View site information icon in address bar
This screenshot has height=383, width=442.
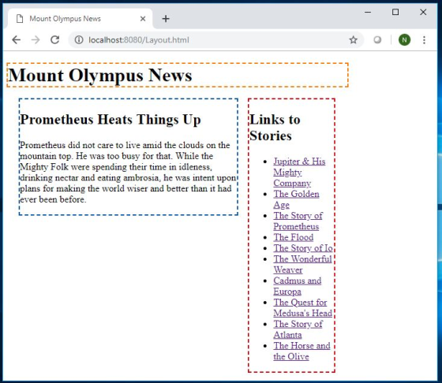[x=79, y=40]
